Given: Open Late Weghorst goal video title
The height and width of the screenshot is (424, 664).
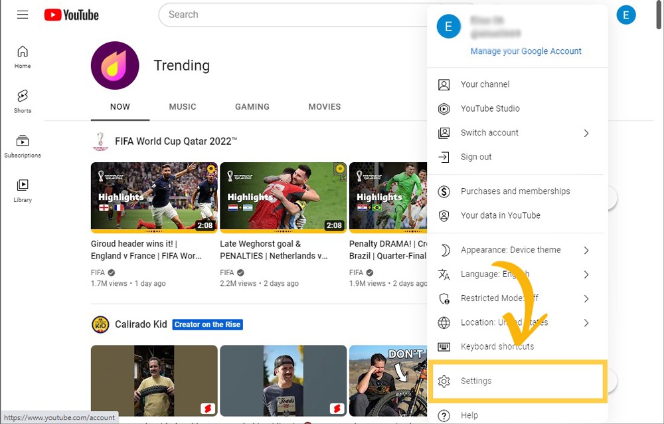Looking at the screenshot, I should tap(274, 250).
